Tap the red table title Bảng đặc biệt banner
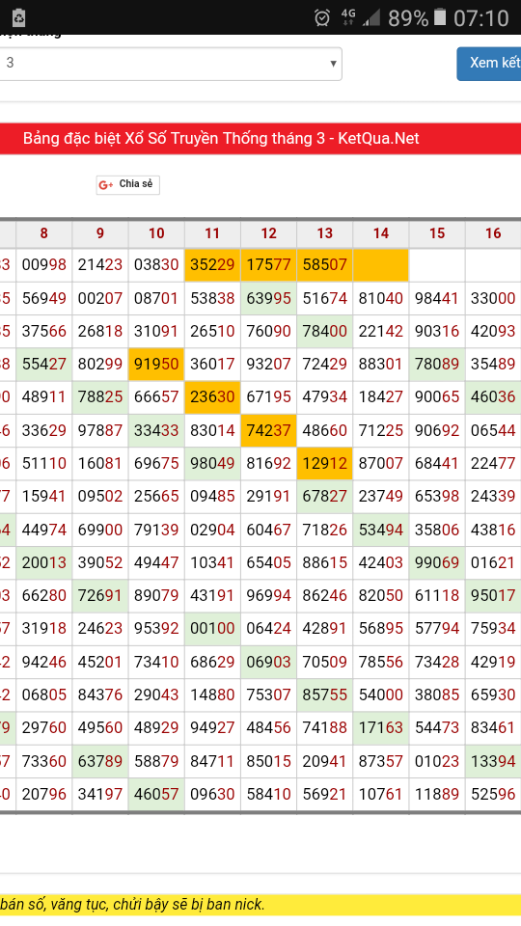521x926 pixels. [x=260, y=138]
